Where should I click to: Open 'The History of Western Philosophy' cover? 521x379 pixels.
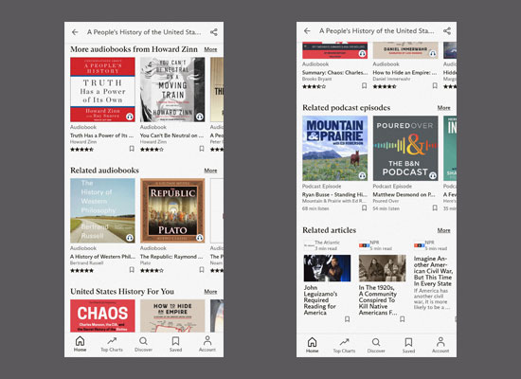pos(102,210)
